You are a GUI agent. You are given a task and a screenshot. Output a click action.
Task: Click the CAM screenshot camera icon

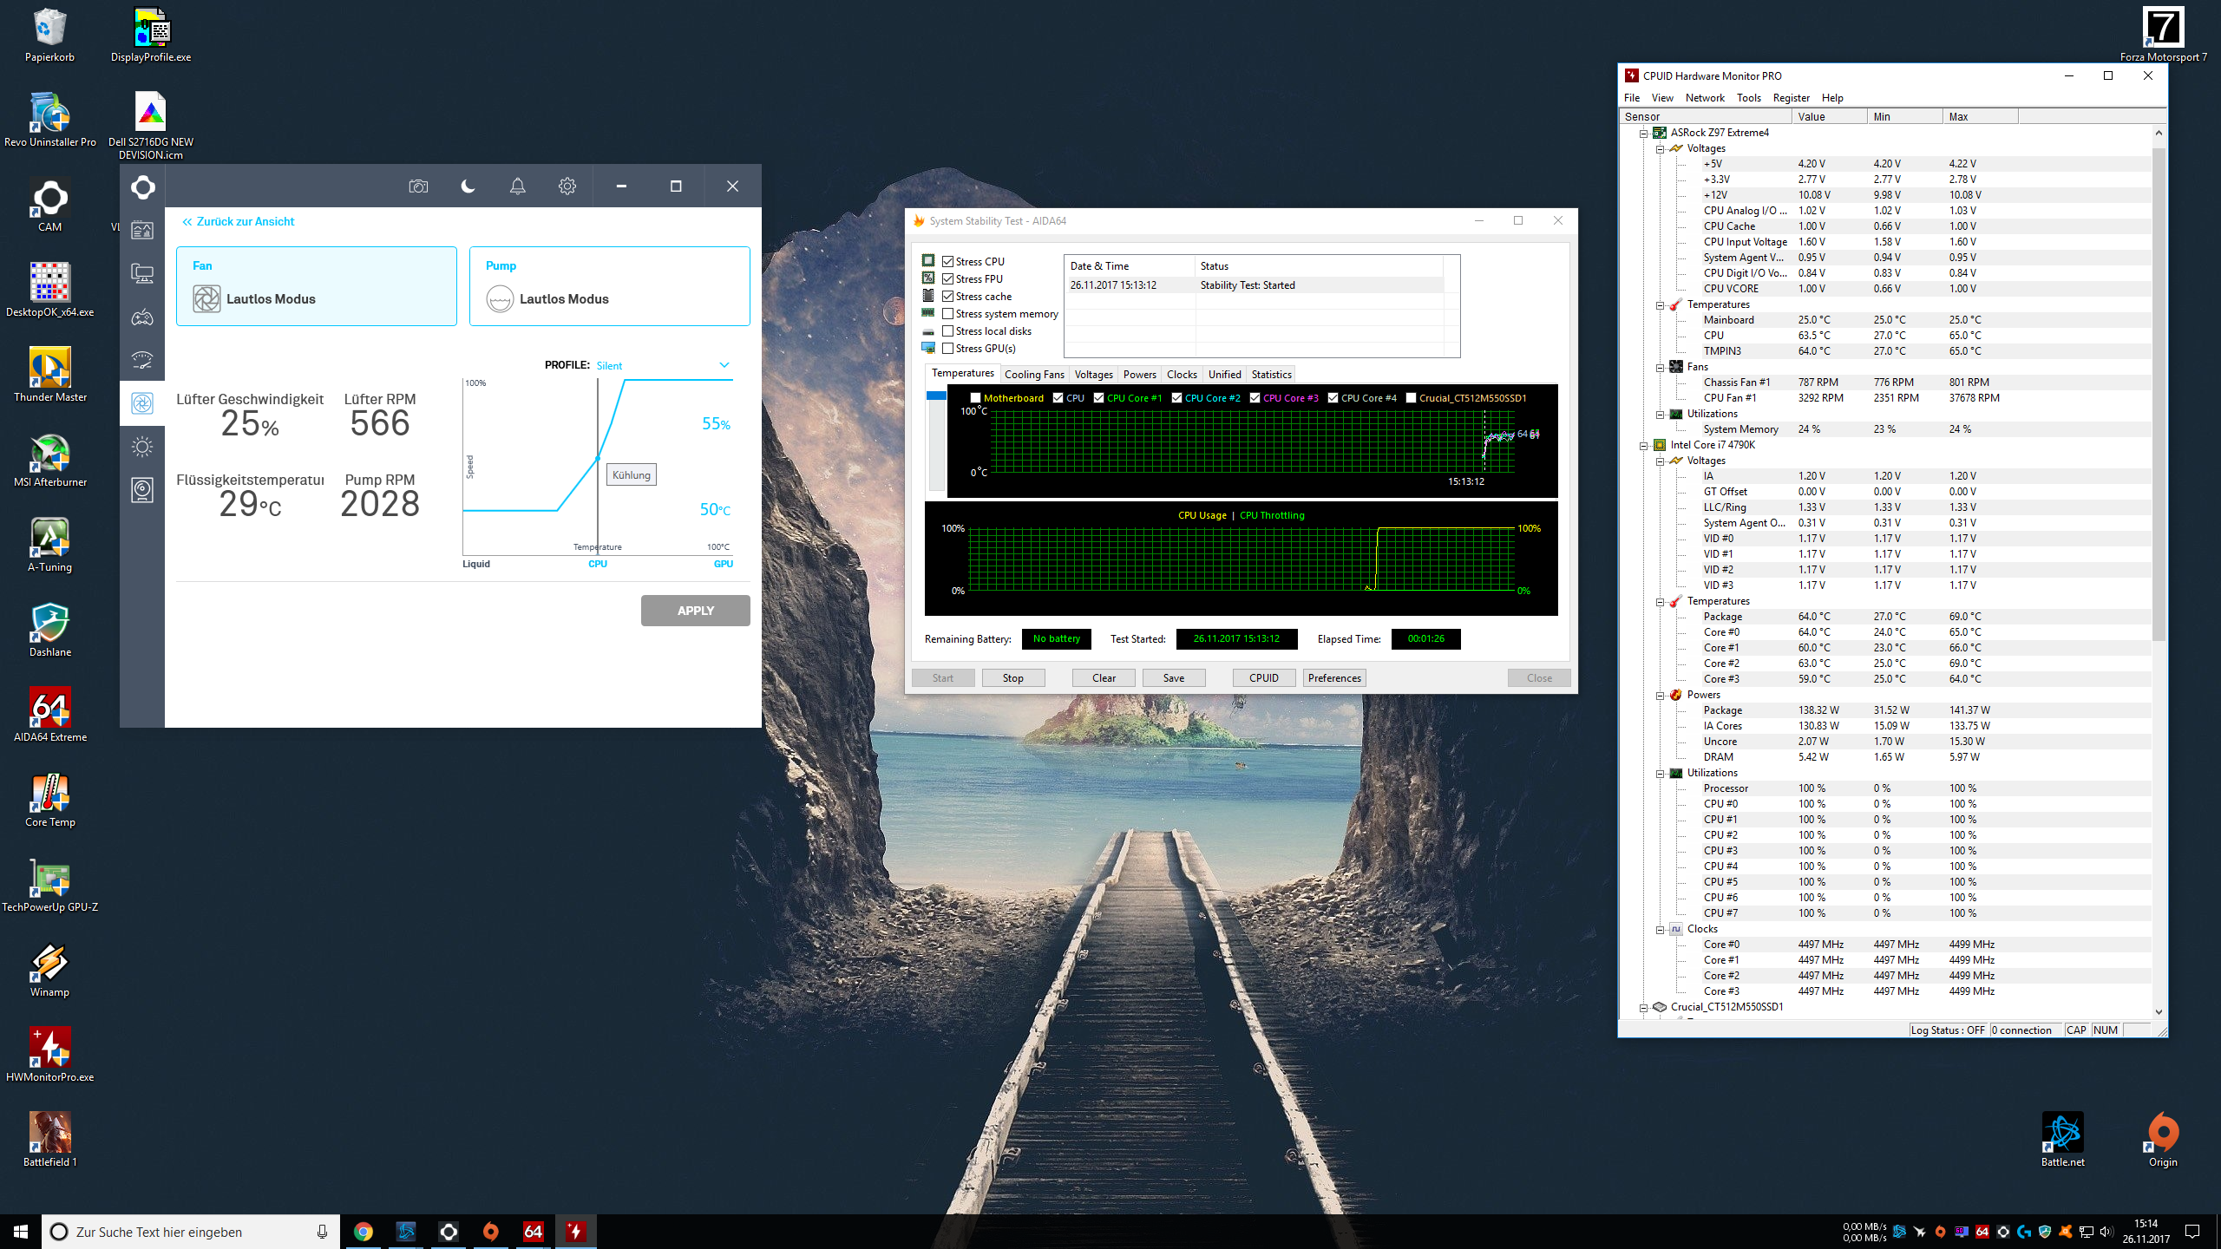pos(418,186)
